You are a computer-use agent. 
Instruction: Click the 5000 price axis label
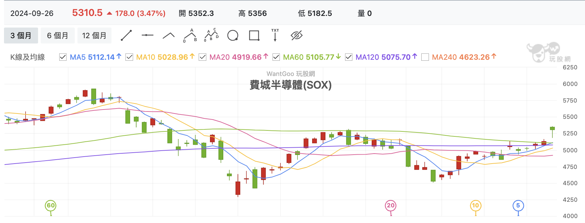point(570,150)
